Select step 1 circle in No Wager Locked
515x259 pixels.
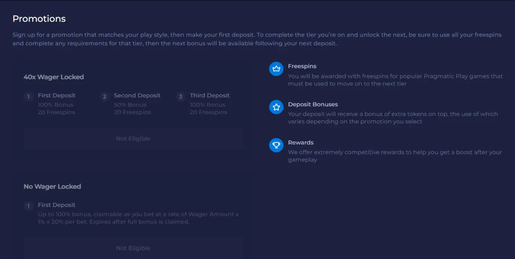tap(28, 206)
